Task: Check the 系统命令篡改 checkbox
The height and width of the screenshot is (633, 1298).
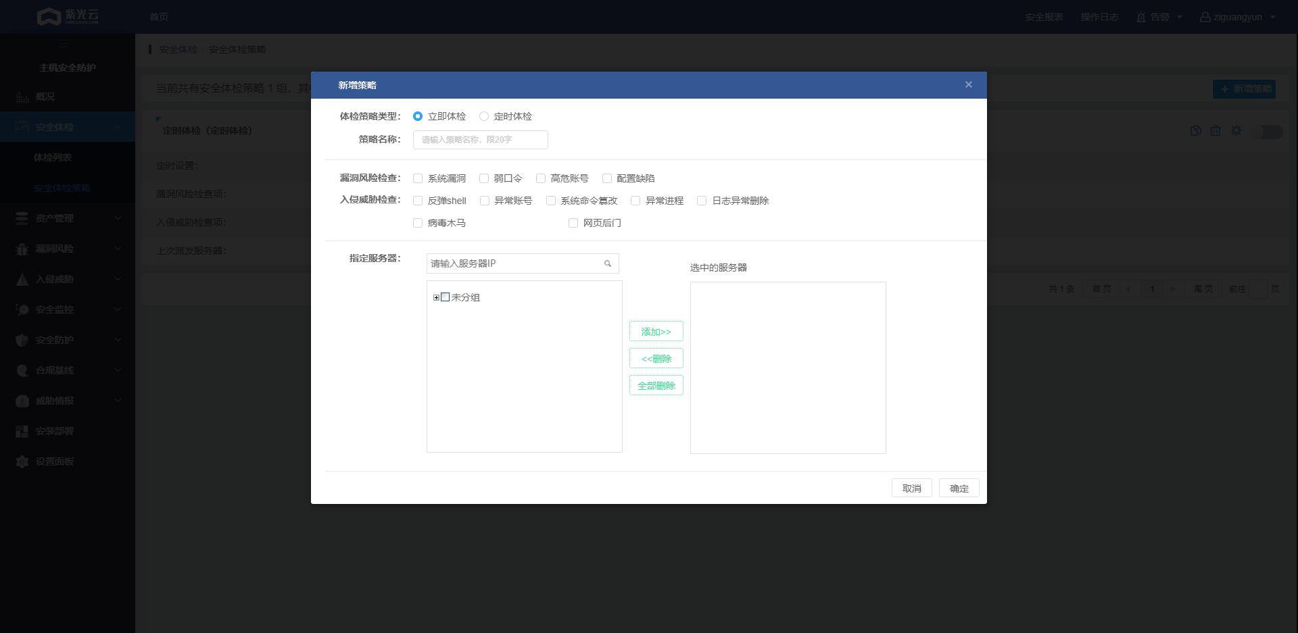Action: (551, 201)
